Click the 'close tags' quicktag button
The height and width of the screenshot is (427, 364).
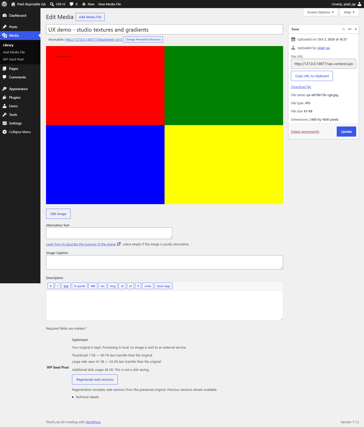(x=163, y=286)
